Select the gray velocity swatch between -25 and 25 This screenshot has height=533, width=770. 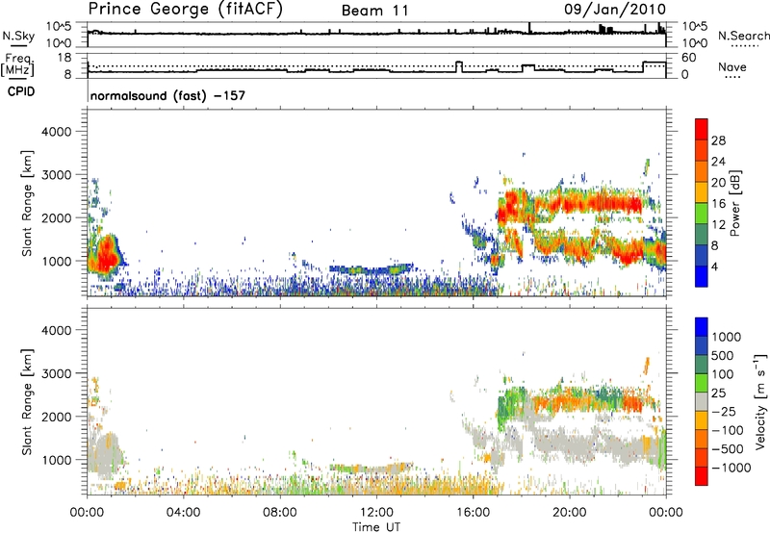[x=702, y=401]
